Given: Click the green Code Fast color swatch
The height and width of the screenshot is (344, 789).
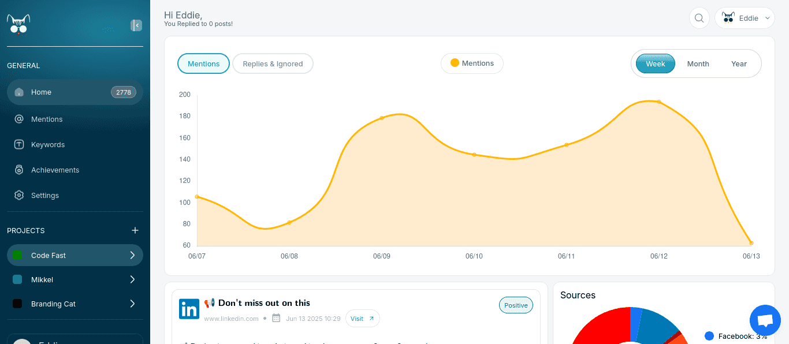Looking at the screenshot, I should 17,255.
